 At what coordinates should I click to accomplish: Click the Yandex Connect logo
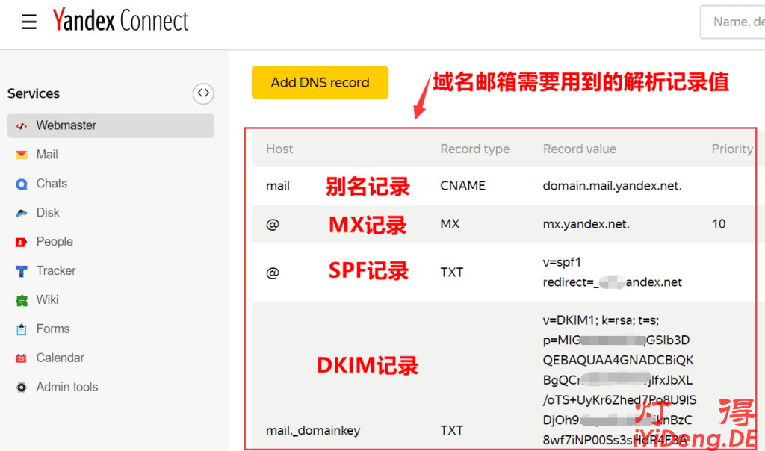tap(120, 20)
